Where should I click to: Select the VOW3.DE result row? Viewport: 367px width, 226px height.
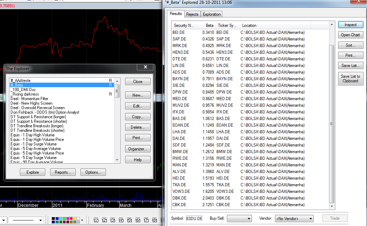coord(250,191)
